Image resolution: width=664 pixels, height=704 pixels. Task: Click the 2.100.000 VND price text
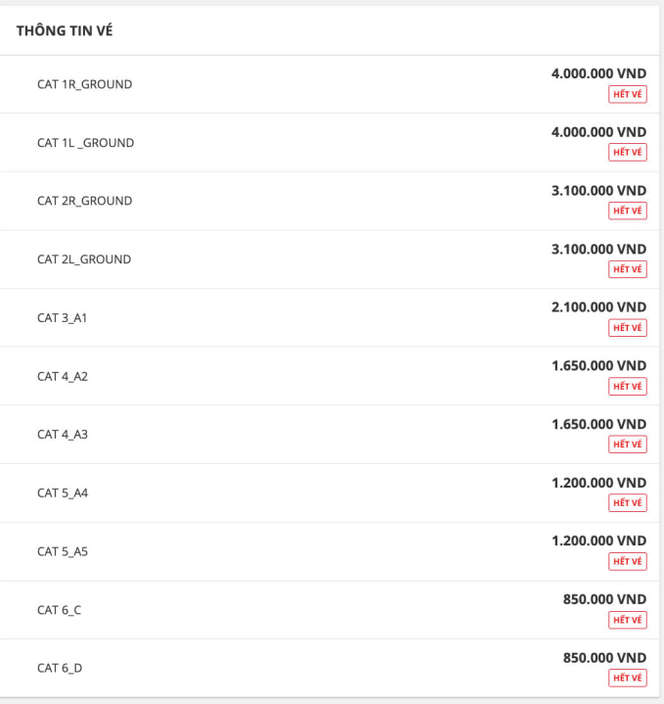point(598,307)
